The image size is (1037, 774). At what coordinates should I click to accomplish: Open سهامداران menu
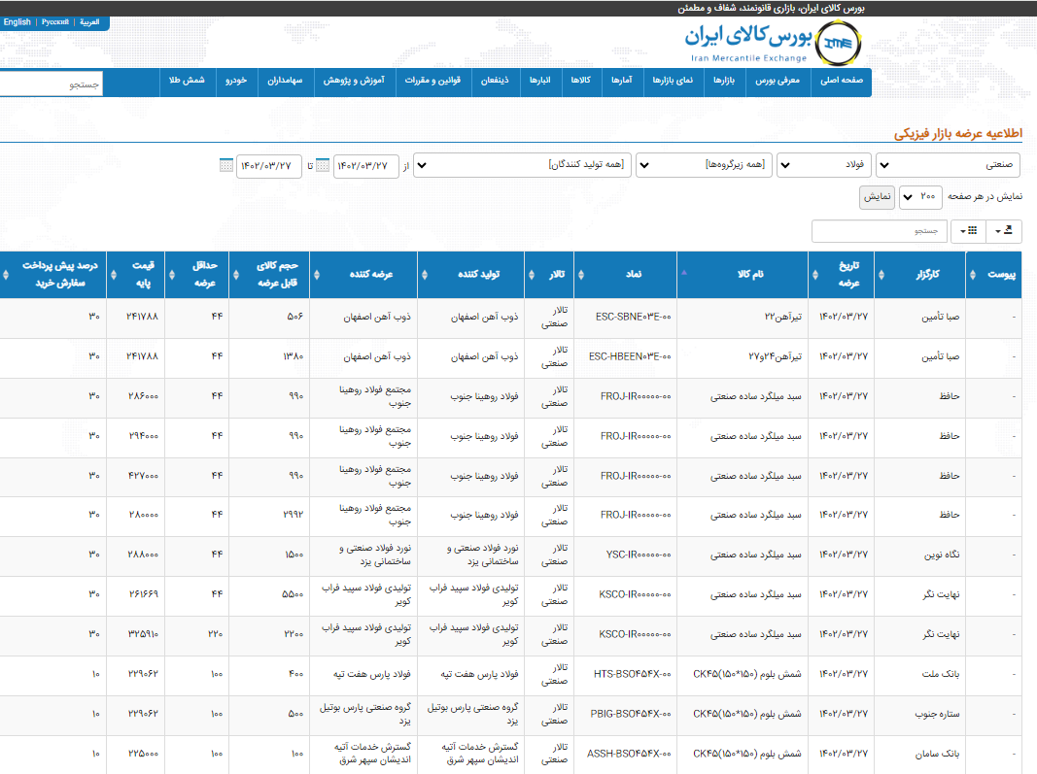pos(285,81)
